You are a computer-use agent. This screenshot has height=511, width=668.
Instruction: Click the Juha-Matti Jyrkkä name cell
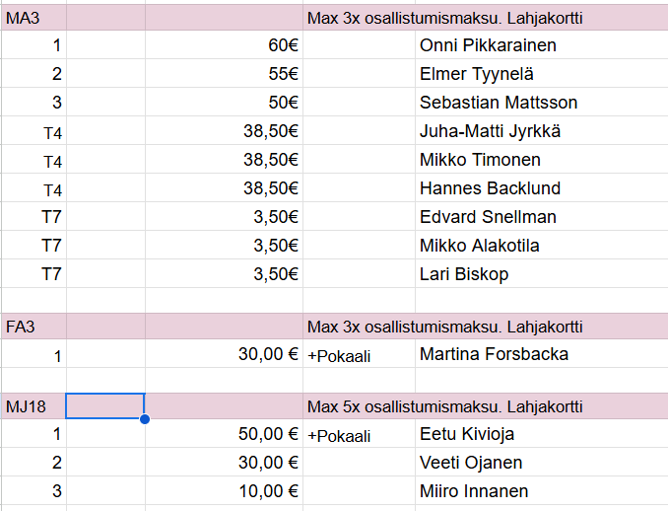[491, 131]
